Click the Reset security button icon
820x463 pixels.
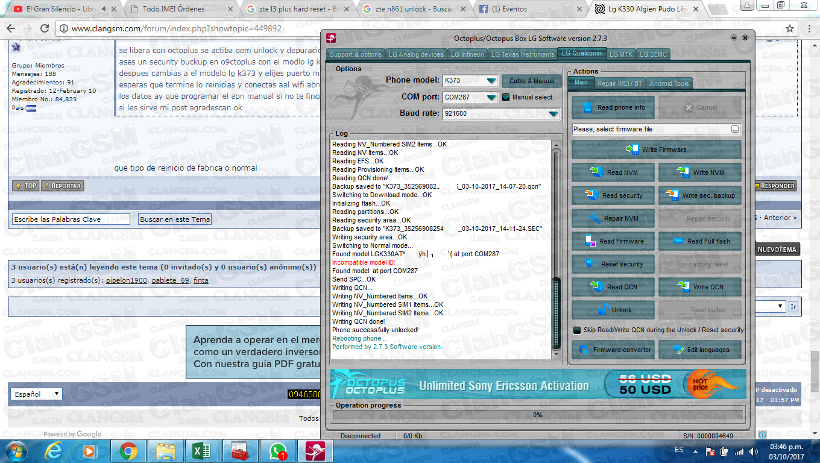591,263
